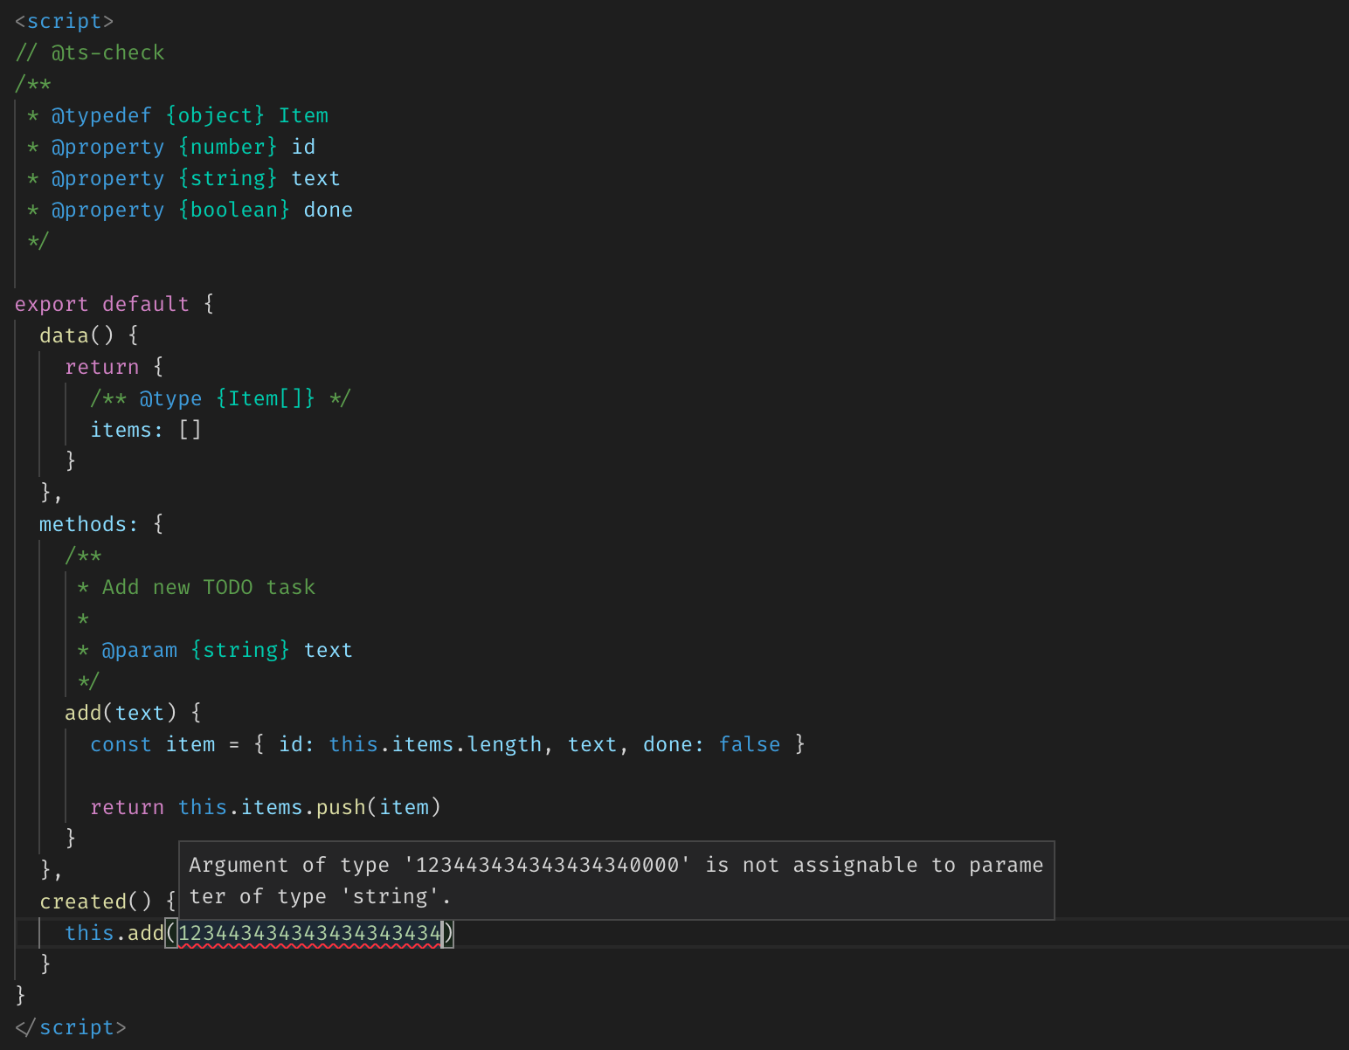
Task: Select 'this.items.push(item)' return statement
Action: (x=309, y=806)
